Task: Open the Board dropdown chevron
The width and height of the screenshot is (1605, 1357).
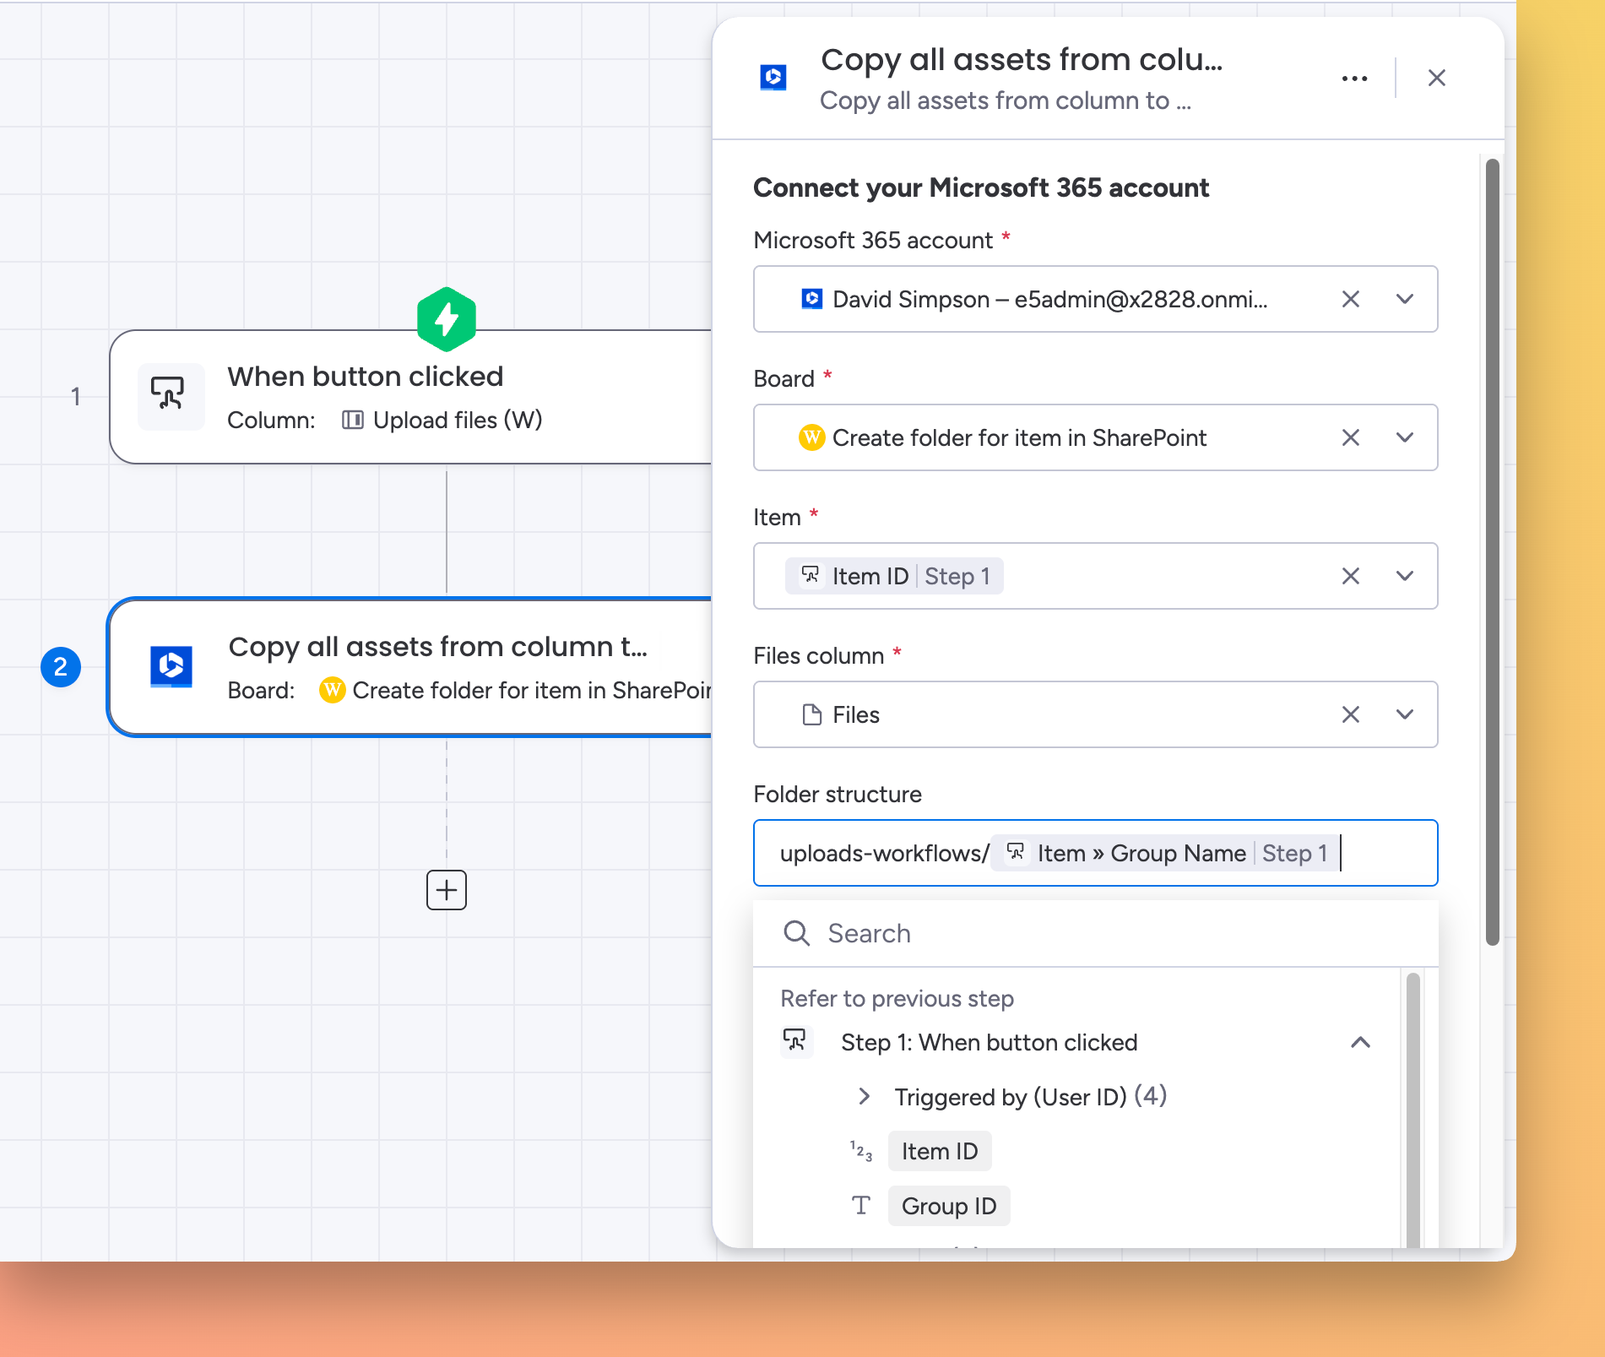Action: click(1404, 437)
